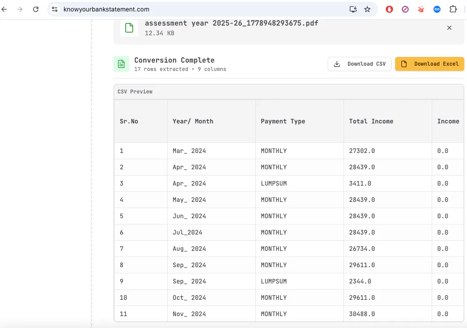Click MONTHLY in the Mar_ 2024 row
The image size is (467, 328).
(x=274, y=151)
